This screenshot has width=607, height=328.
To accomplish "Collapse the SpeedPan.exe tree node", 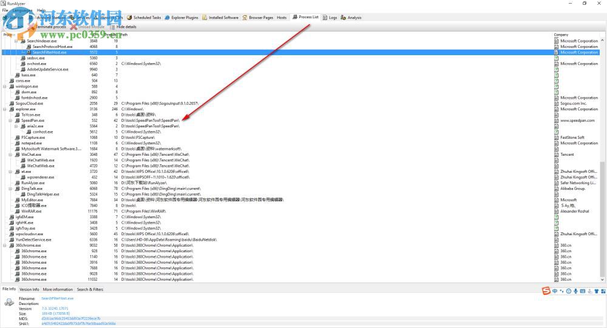I will click(x=10, y=120).
